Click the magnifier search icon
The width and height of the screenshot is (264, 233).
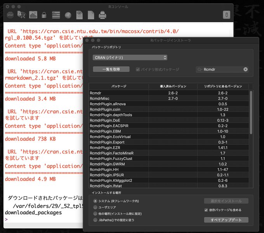click(x=200, y=69)
